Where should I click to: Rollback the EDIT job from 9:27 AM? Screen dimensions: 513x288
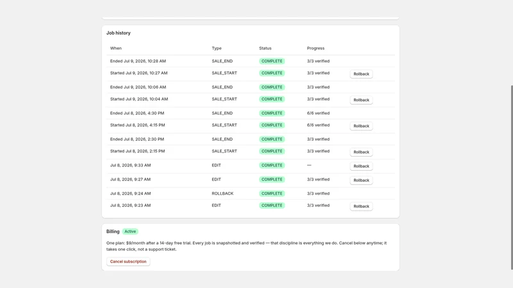tap(361, 180)
